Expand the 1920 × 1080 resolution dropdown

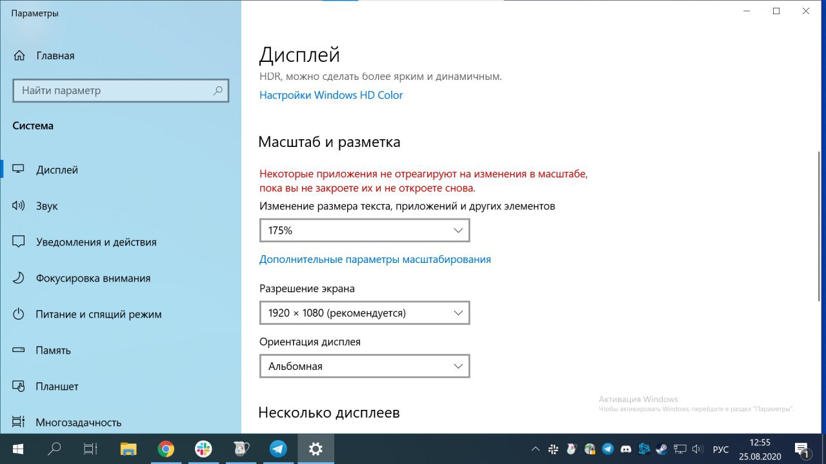coord(365,313)
